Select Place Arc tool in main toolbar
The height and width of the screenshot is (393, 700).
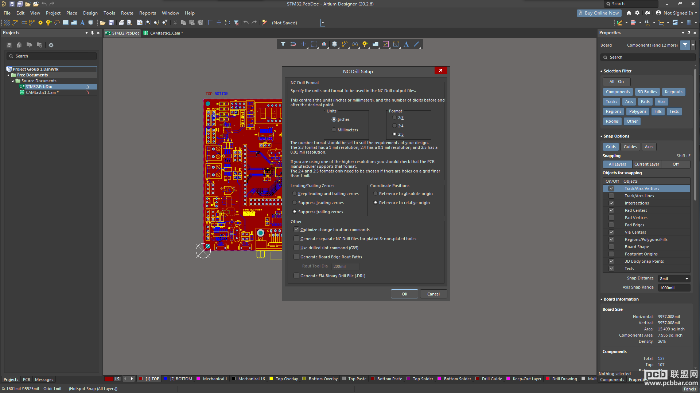pyautogui.click(x=57, y=23)
